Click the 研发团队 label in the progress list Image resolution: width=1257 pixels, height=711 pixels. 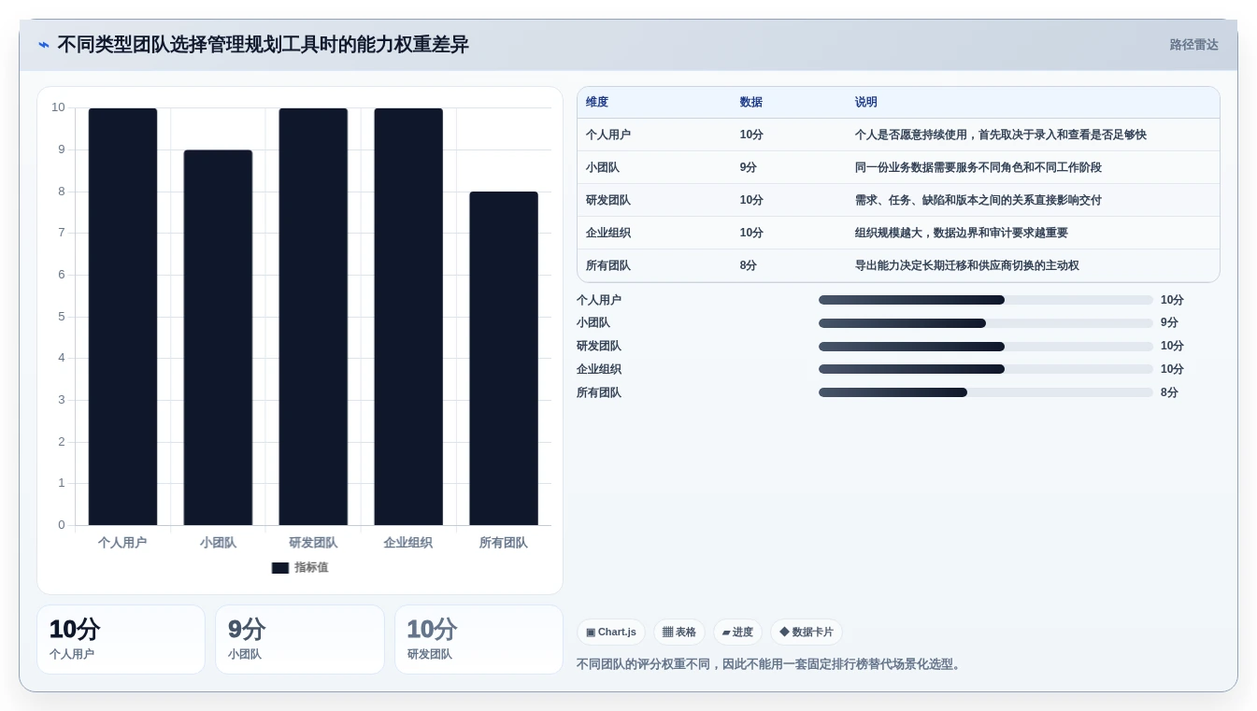click(599, 347)
